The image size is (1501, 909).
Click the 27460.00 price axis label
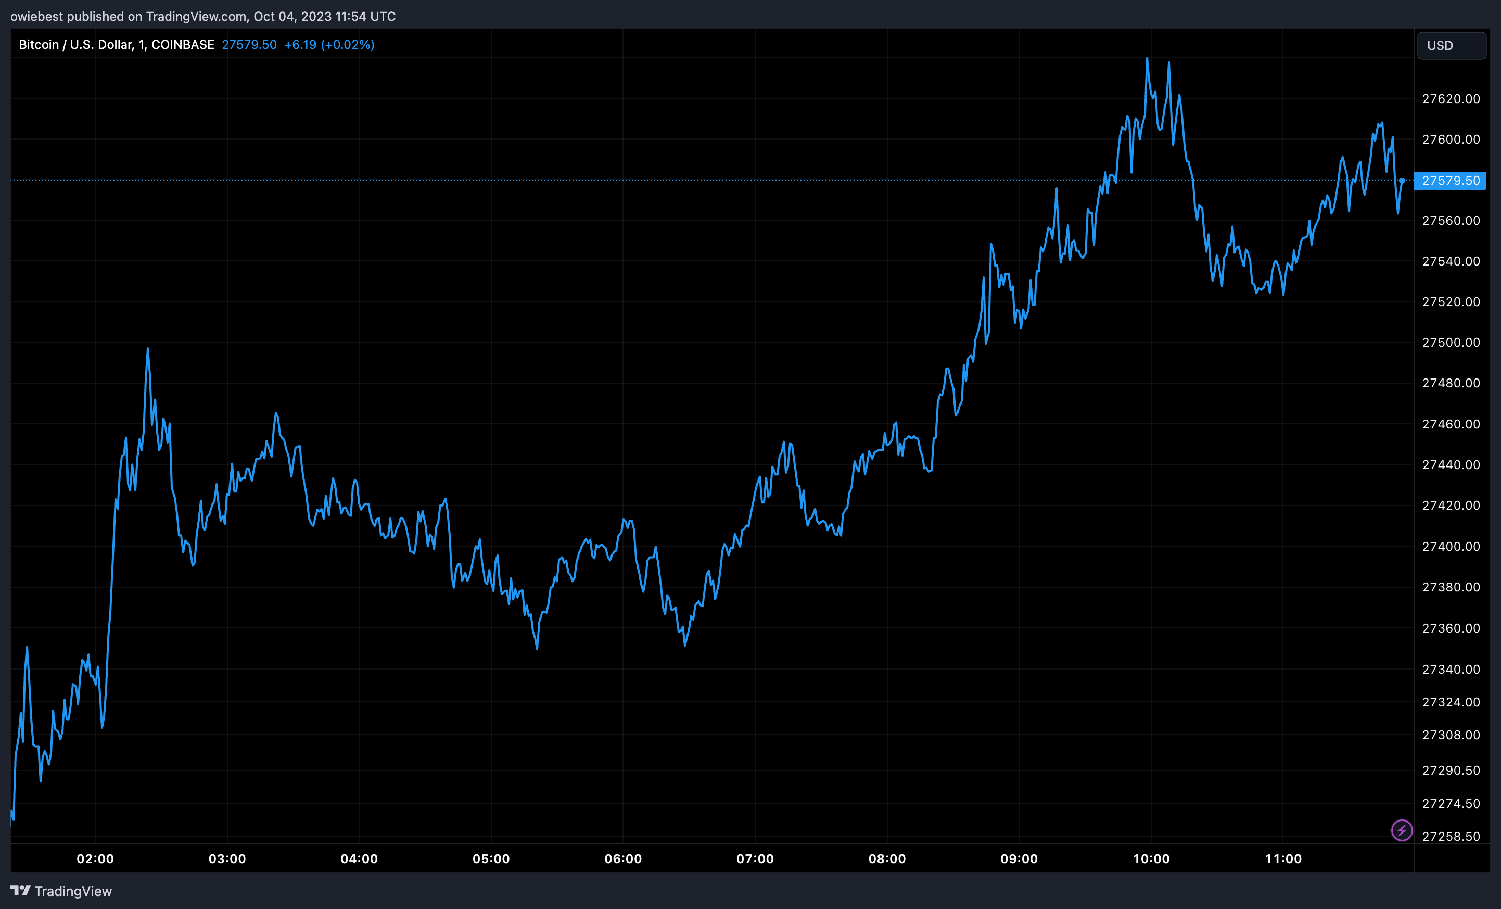(x=1451, y=424)
